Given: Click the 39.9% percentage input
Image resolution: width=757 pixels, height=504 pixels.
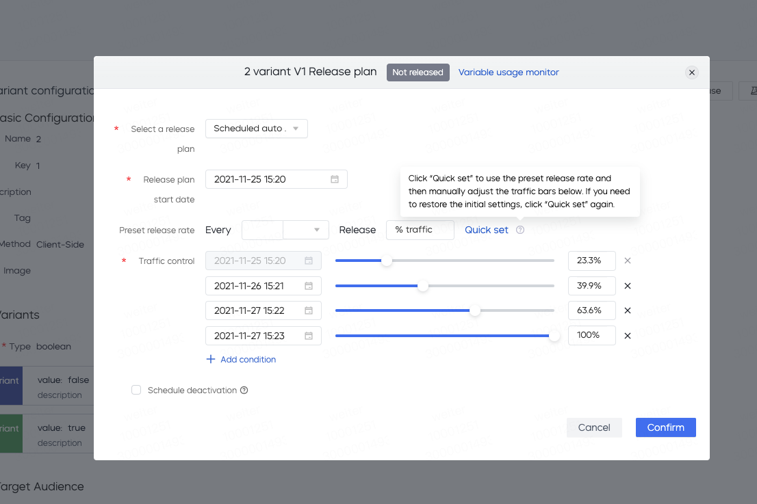Looking at the screenshot, I should (x=592, y=286).
